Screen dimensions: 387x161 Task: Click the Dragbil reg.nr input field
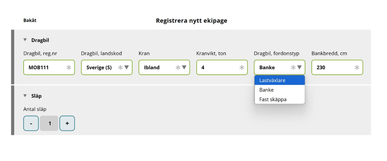[x=45, y=67]
